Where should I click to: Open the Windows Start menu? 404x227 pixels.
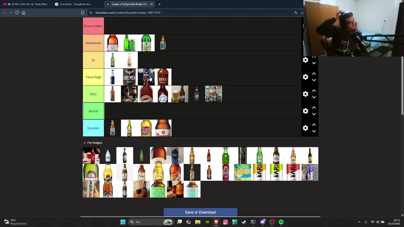tap(123, 222)
